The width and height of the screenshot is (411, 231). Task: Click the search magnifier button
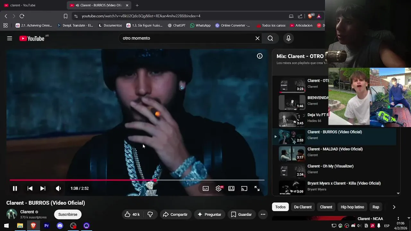coord(270,38)
